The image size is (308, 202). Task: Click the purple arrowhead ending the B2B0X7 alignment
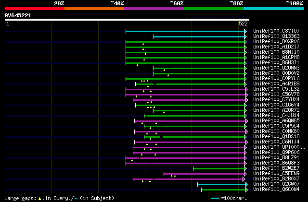point(244,179)
